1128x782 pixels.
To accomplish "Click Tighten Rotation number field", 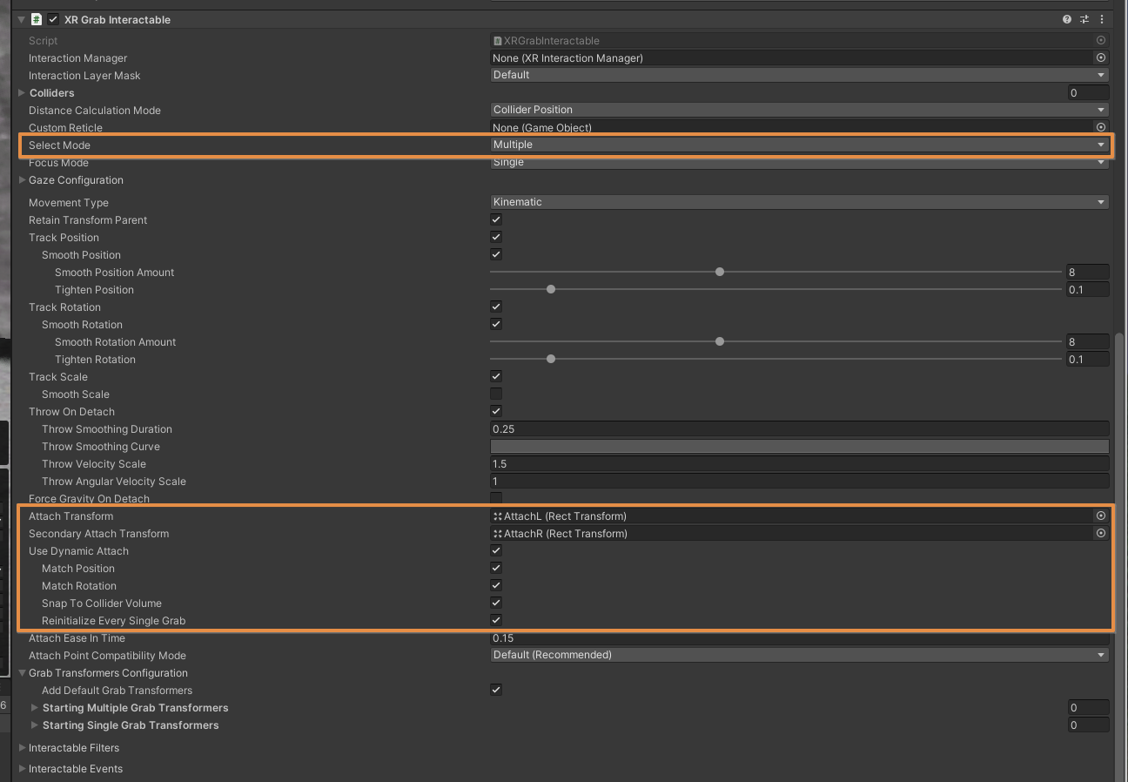I will pos(1088,359).
